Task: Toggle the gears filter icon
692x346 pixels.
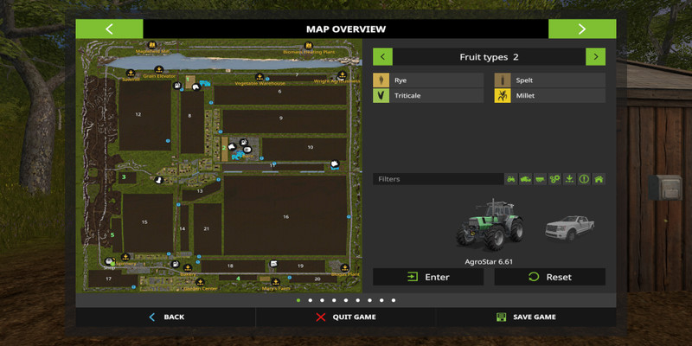Action: pyautogui.click(x=555, y=179)
